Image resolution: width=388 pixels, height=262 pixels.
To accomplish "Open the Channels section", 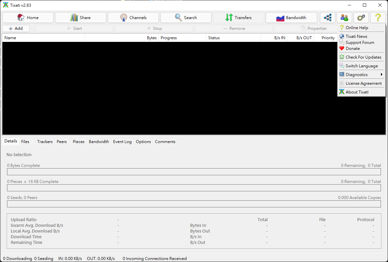I will point(133,17).
